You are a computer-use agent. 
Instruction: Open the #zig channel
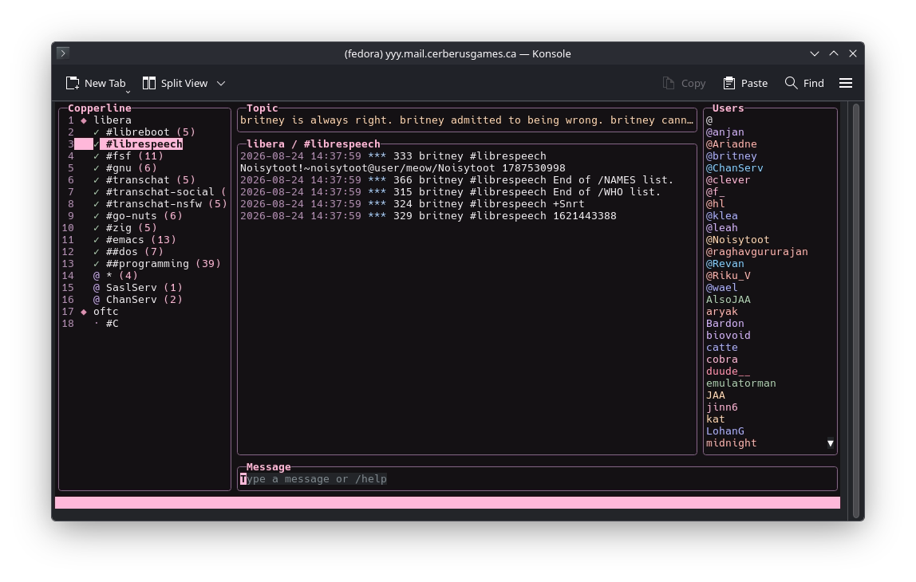(131, 228)
